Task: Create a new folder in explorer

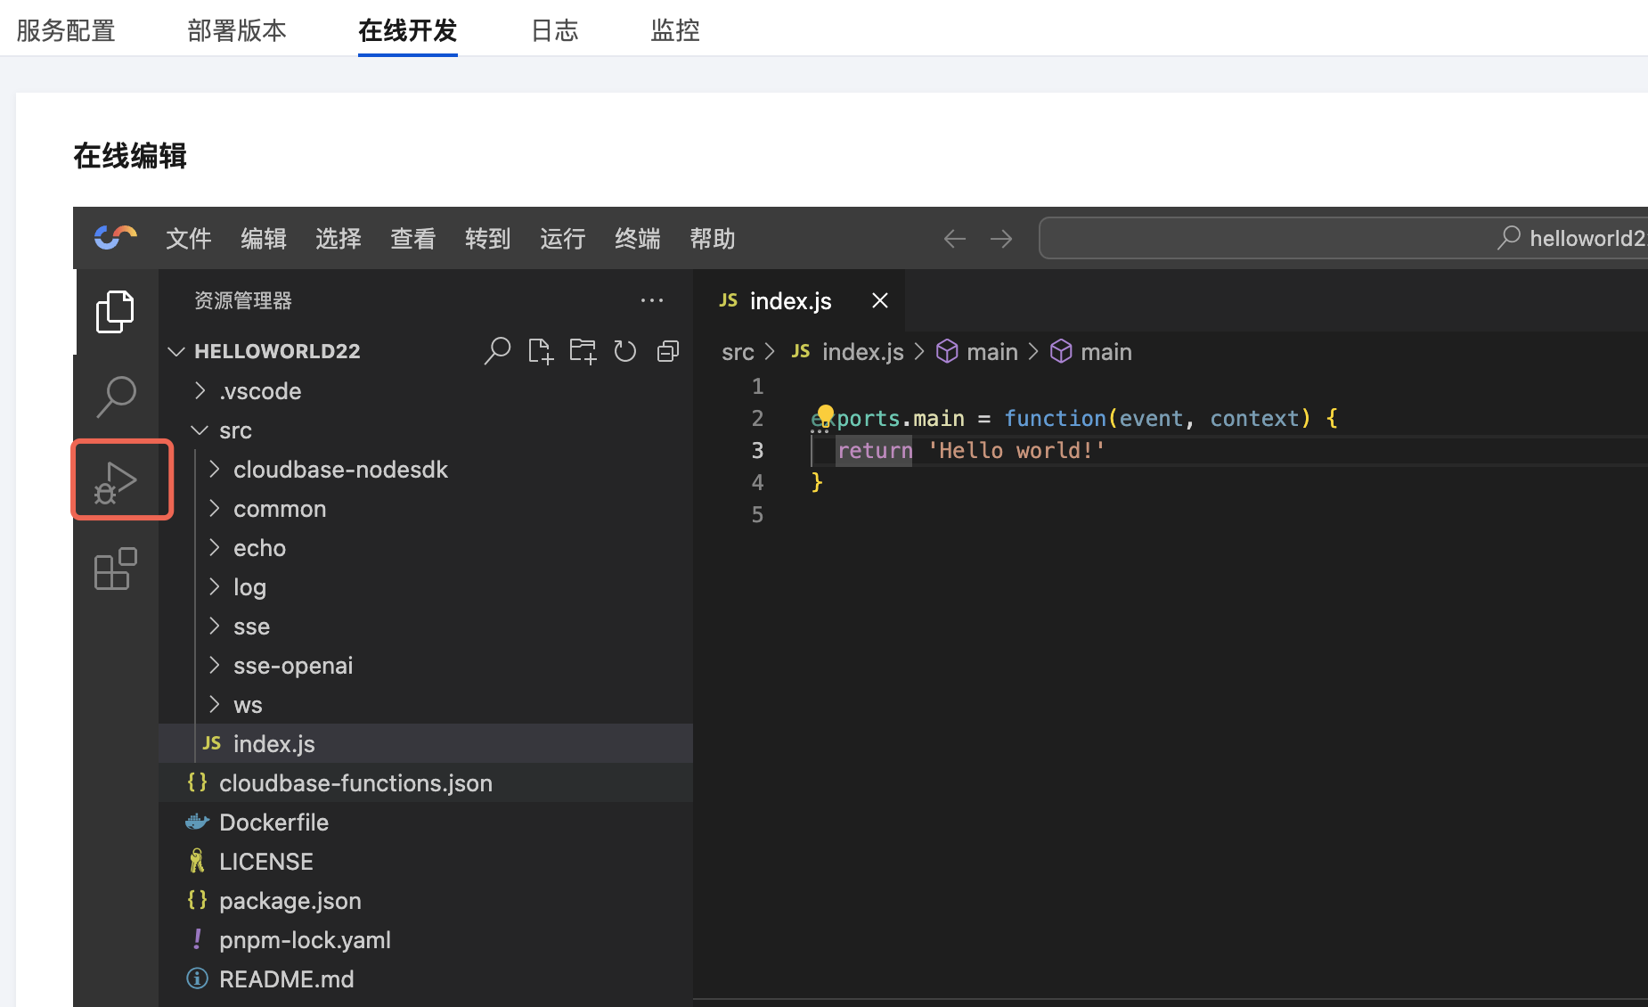Action: pyautogui.click(x=583, y=351)
